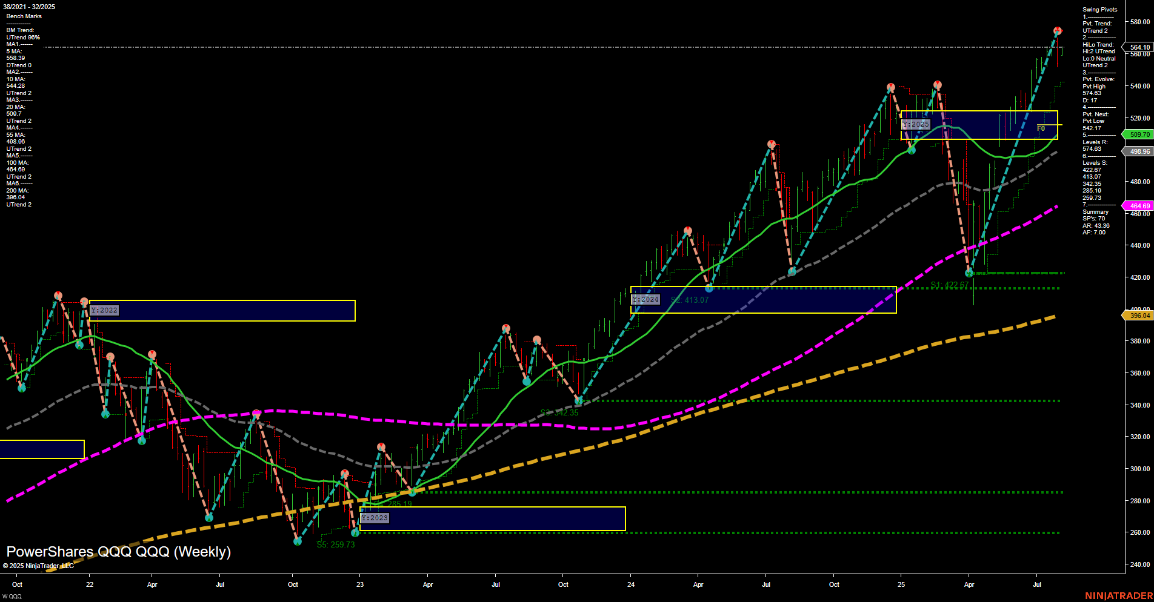Click the S5: 259.73 support level label

[x=336, y=544]
